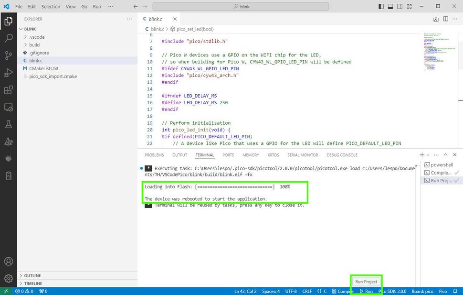Switch to the OUTPUT tab
The height and width of the screenshot is (295, 463).
click(x=179, y=155)
